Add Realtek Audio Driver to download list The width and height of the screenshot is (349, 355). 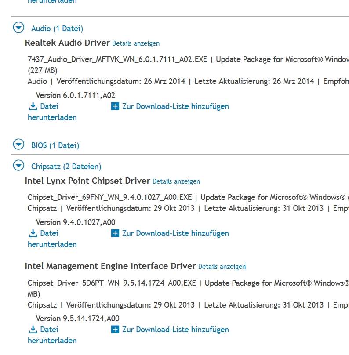click(x=175, y=106)
